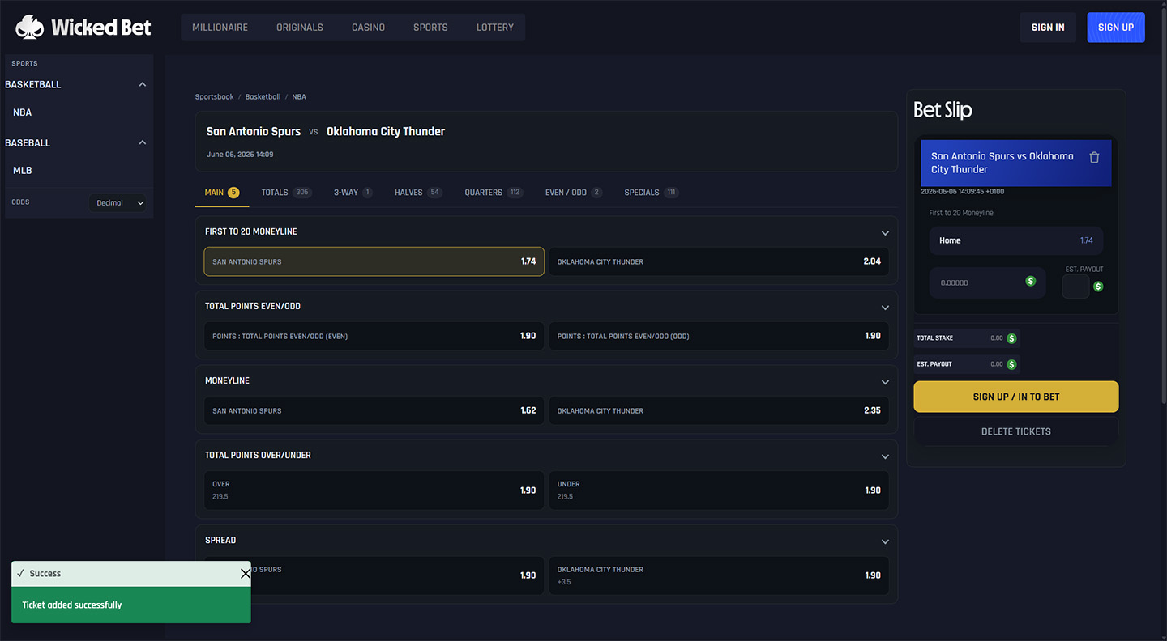Click the Sign Up button
The width and height of the screenshot is (1167, 641).
pos(1116,28)
